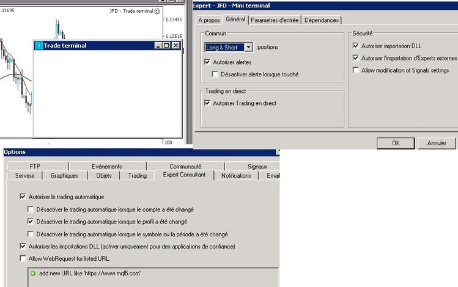The width and height of the screenshot is (458, 287).
Task: Toggle Autoriser le trading automatique
Action: tap(23, 197)
